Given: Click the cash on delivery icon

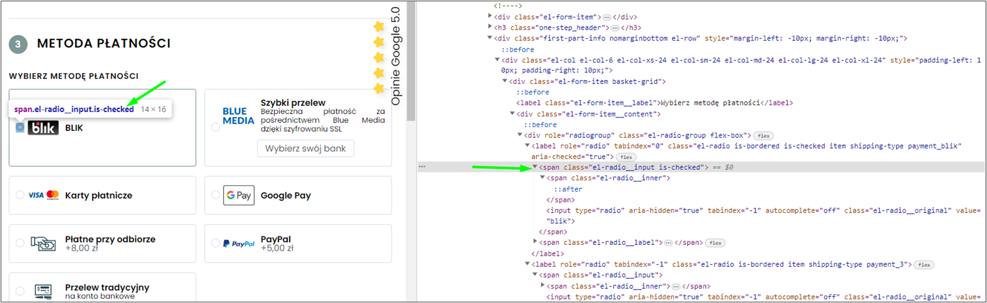Looking at the screenshot, I should [43, 243].
